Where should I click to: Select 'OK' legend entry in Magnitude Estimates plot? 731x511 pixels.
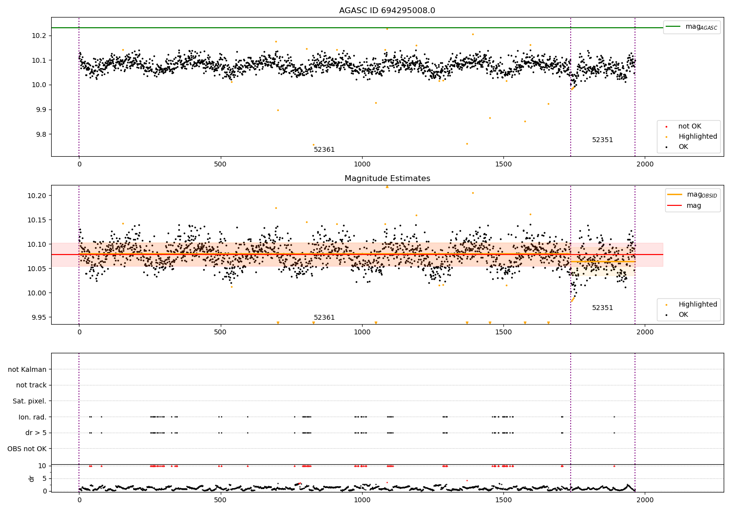coord(683,315)
